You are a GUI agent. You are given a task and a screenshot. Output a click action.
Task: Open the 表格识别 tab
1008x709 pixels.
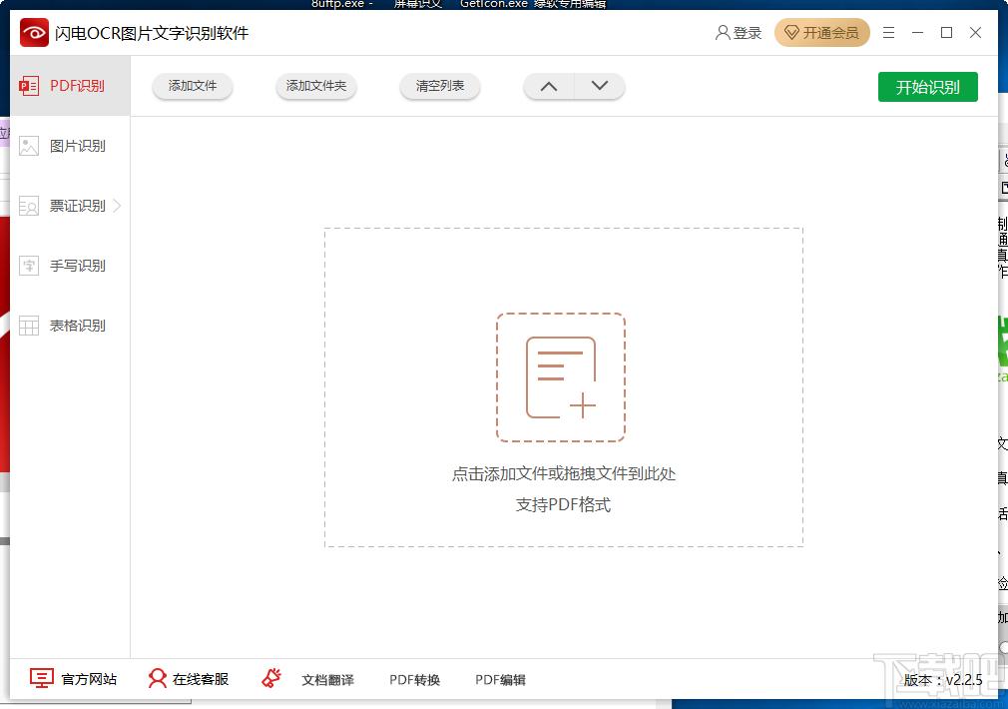(x=70, y=326)
